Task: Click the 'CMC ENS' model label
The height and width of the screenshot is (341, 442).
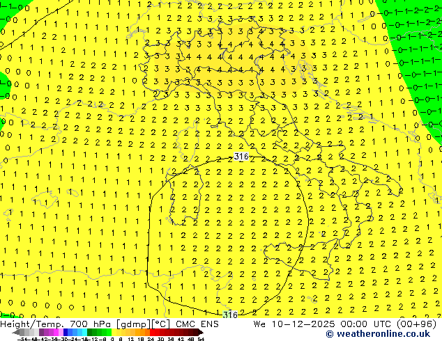Action: click(x=197, y=324)
